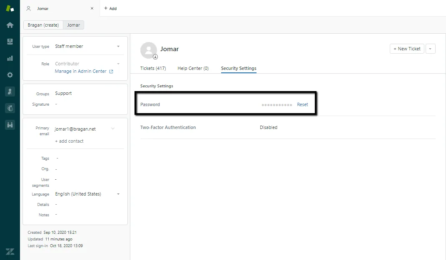Click the Security Settings section heading
The width and height of the screenshot is (446, 260).
[x=157, y=86]
